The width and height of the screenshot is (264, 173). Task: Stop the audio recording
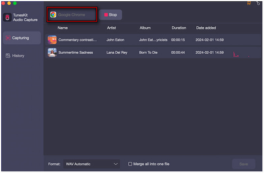(x=111, y=15)
